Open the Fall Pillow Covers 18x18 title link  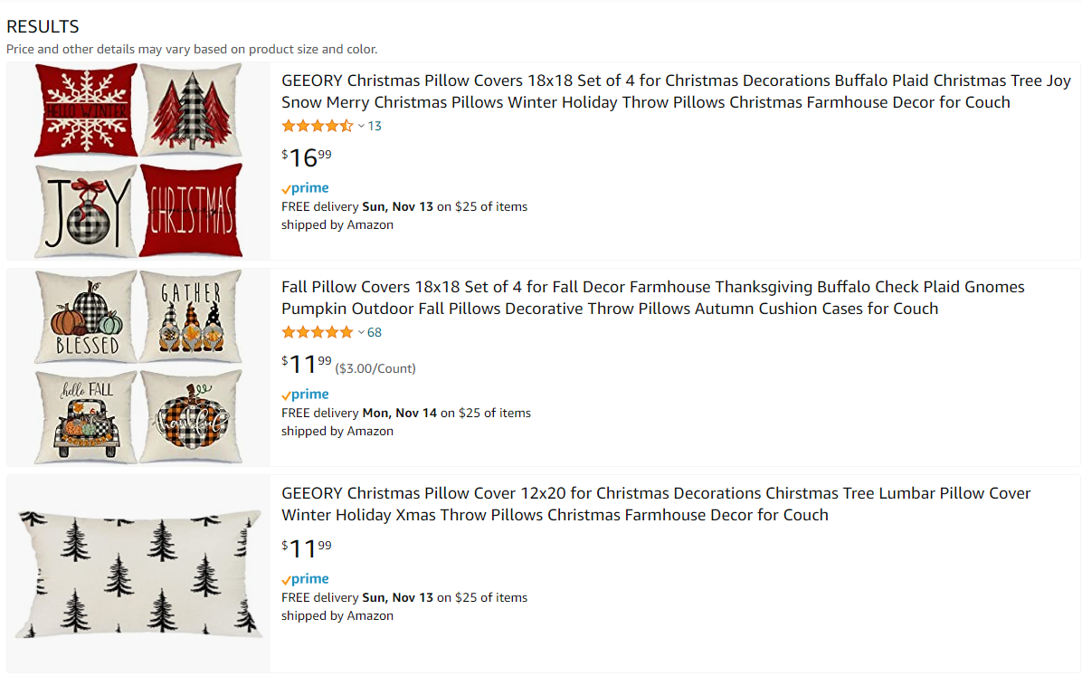pos(653,298)
